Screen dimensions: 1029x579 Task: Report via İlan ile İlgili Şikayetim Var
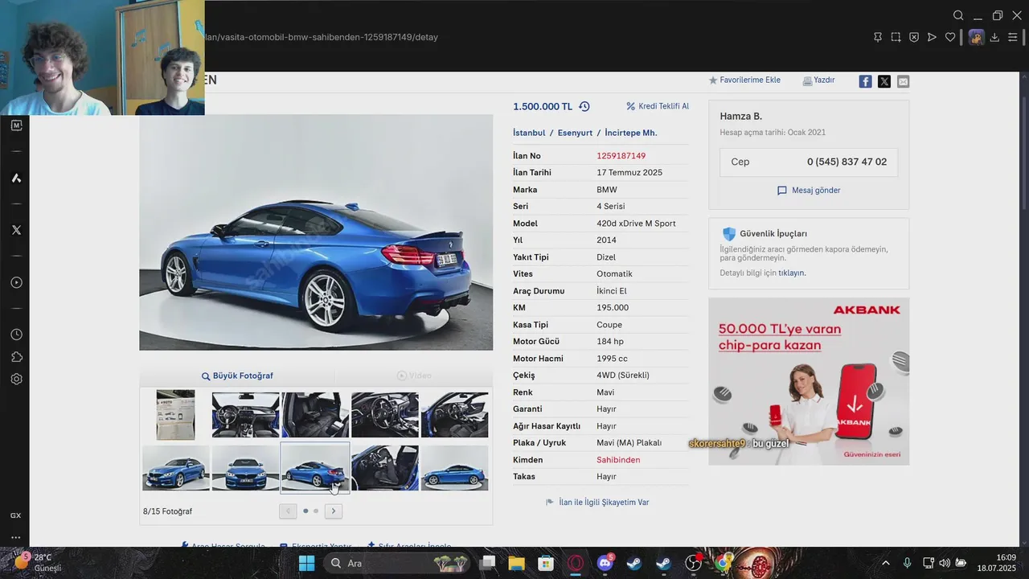pos(597,503)
